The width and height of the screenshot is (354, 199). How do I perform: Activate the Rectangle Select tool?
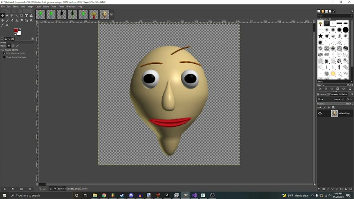pos(7,15)
